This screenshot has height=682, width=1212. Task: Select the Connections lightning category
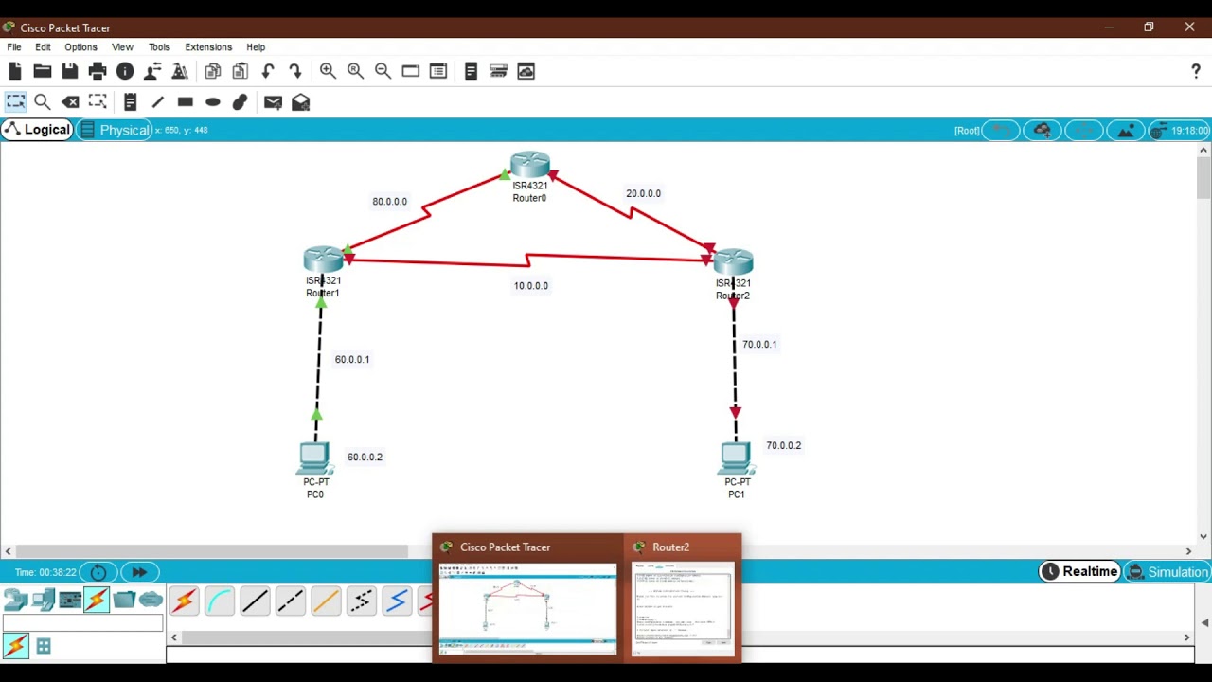(x=97, y=600)
